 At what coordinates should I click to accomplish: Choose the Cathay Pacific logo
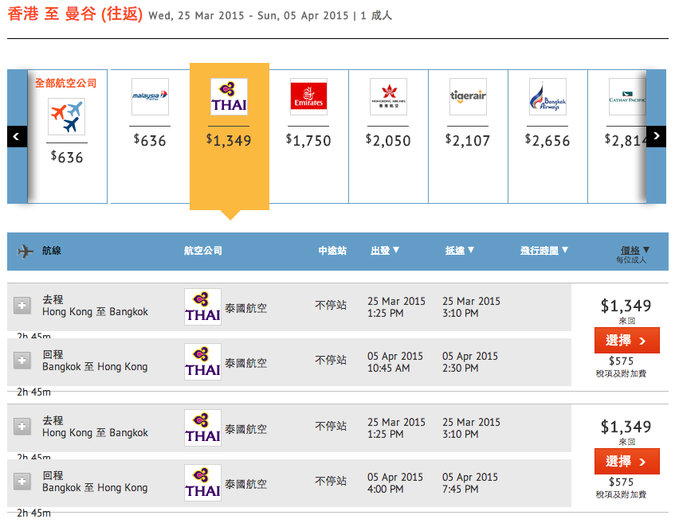[x=627, y=96]
